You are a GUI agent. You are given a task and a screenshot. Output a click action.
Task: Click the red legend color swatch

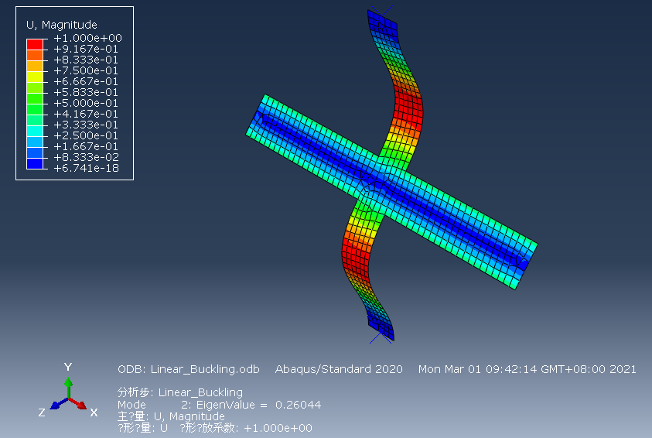[35, 45]
